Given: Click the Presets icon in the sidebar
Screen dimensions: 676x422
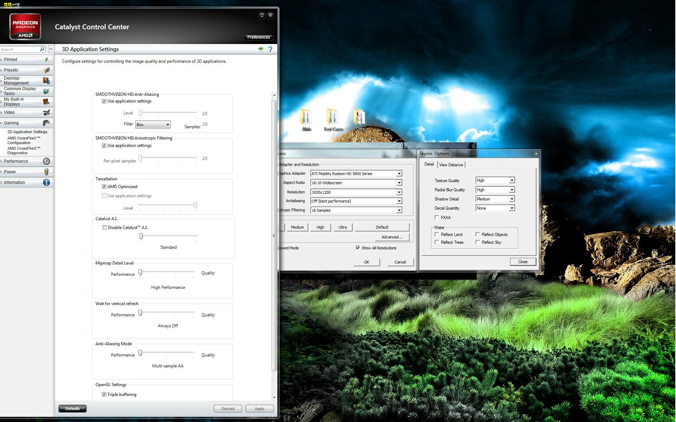Looking at the screenshot, I should click(46, 70).
